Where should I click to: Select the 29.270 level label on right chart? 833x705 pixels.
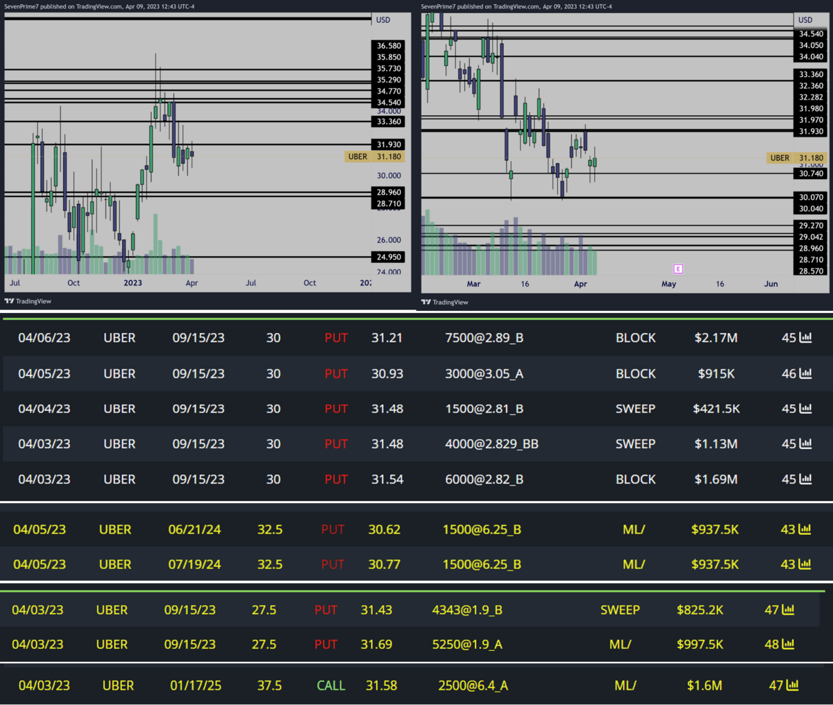tap(811, 226)
